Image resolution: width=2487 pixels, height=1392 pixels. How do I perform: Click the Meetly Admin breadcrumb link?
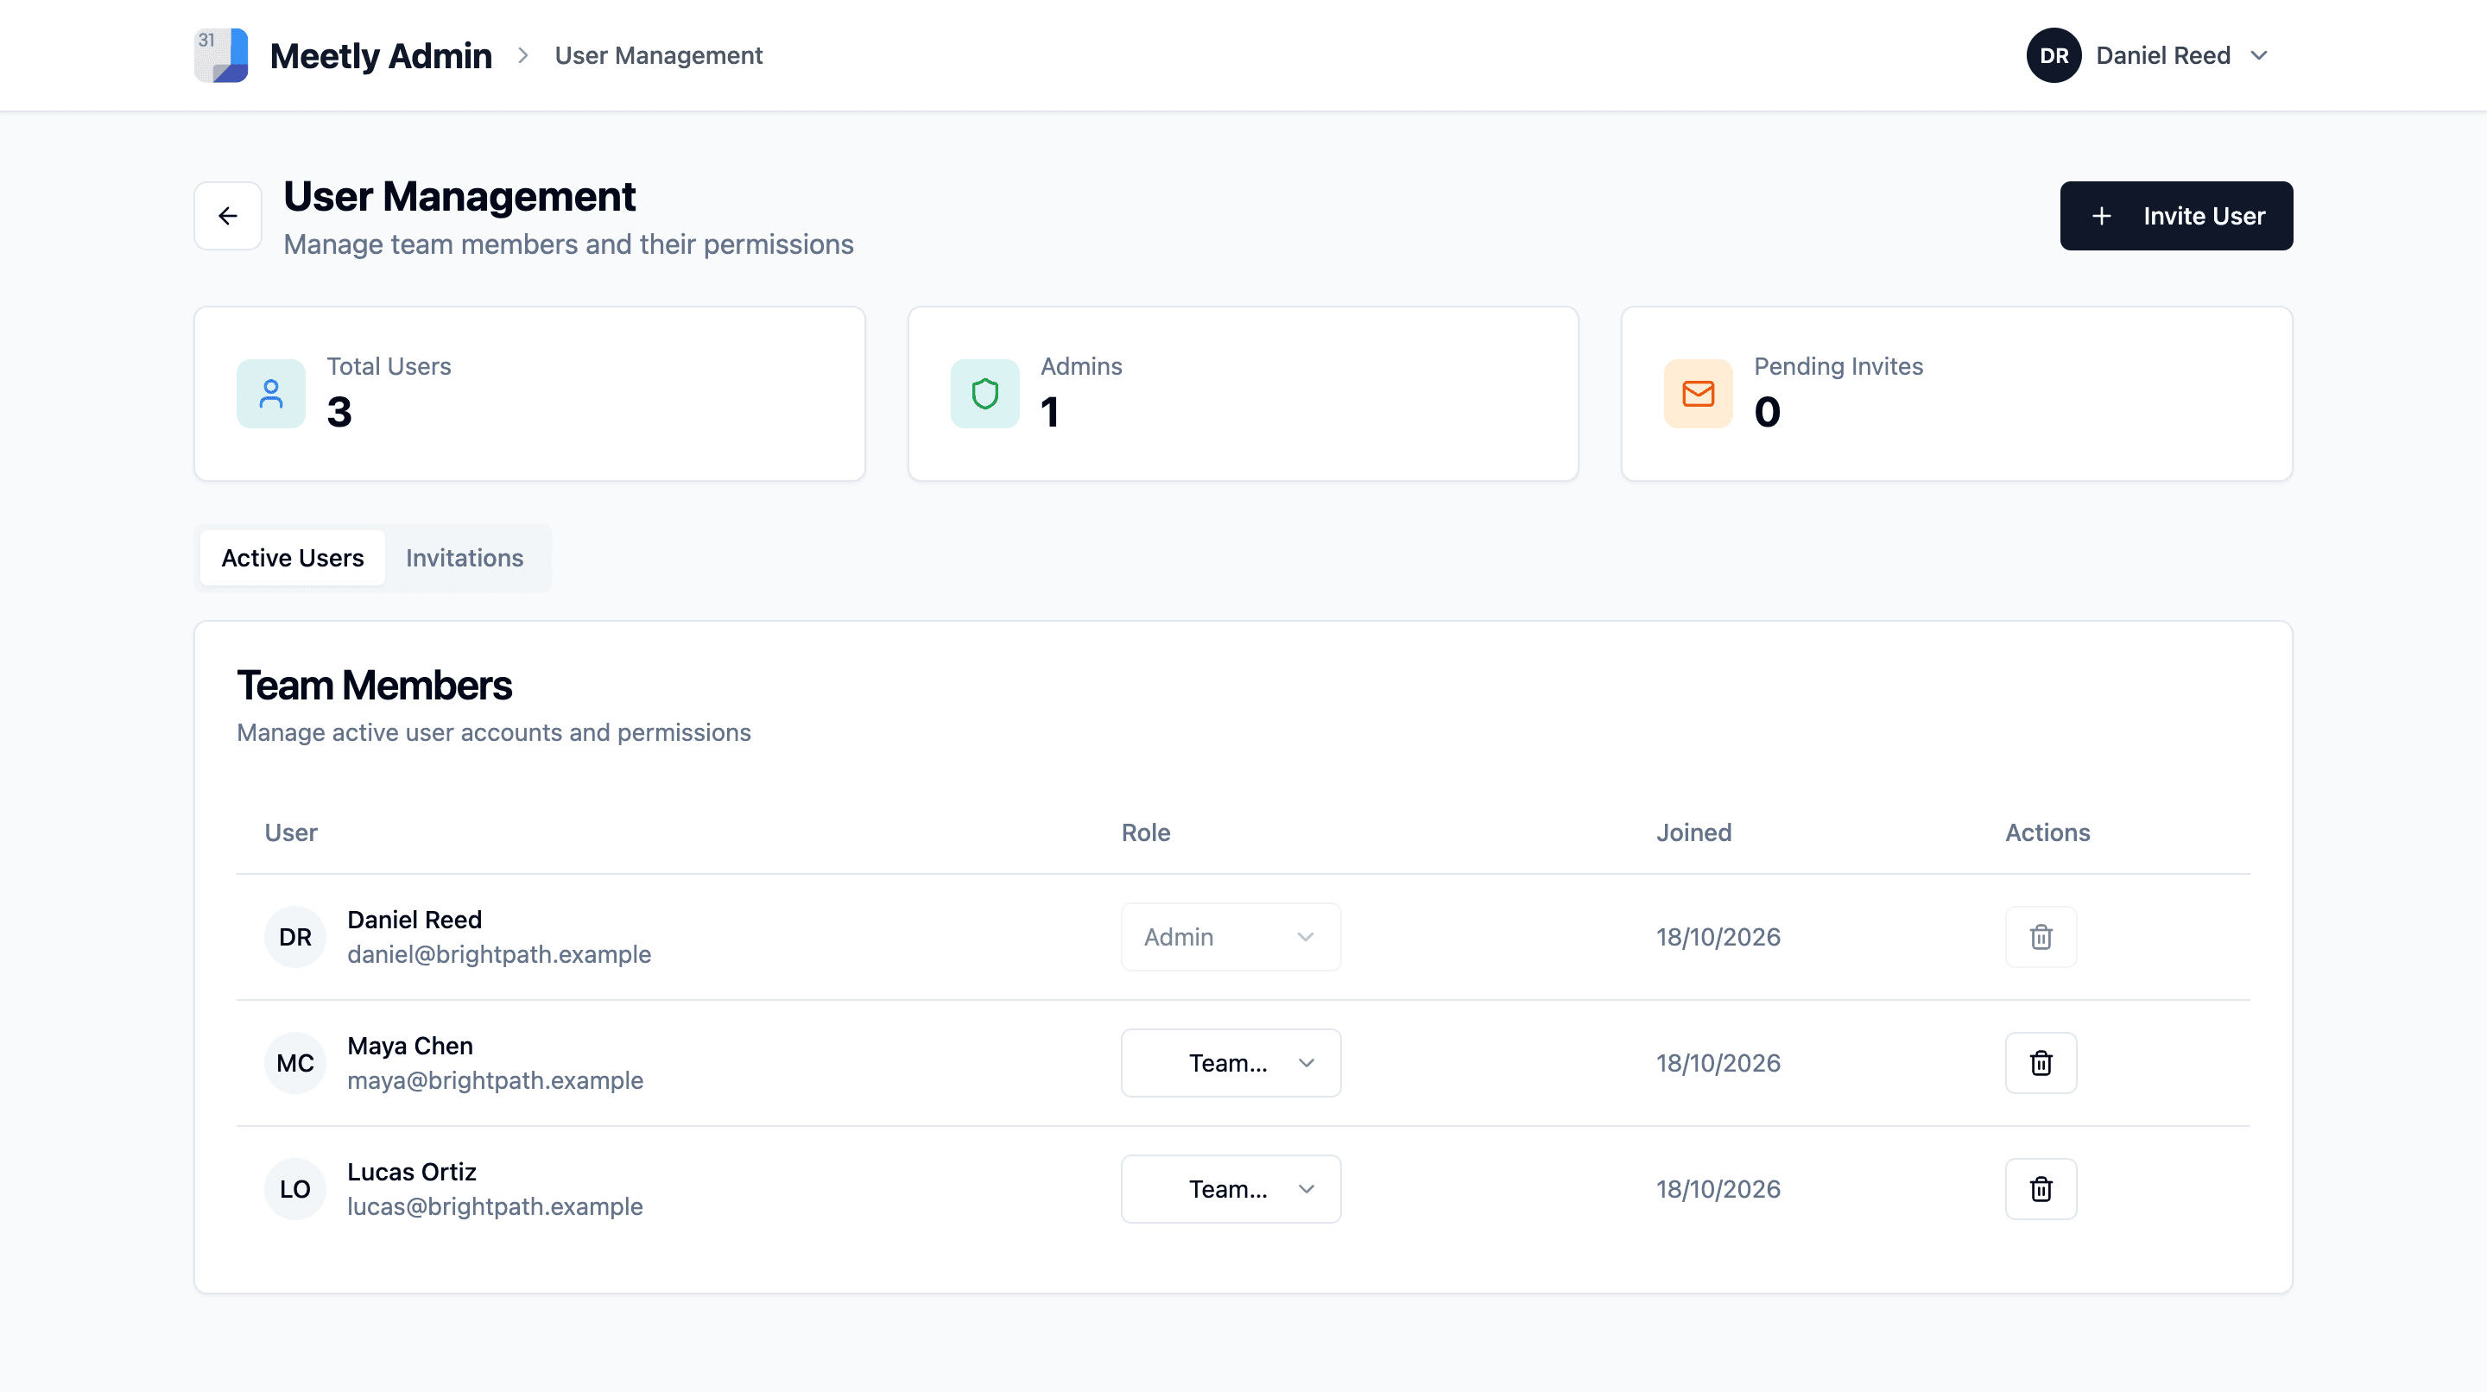tap(380, 55)
